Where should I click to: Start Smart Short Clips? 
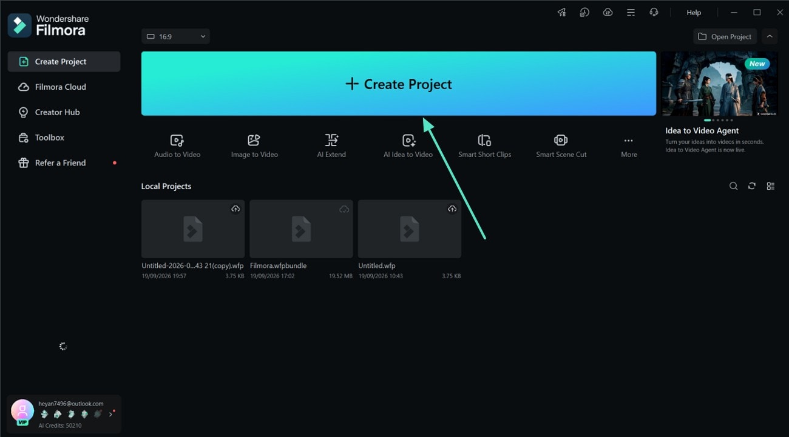pyautogui.click(x=484, y=146)
